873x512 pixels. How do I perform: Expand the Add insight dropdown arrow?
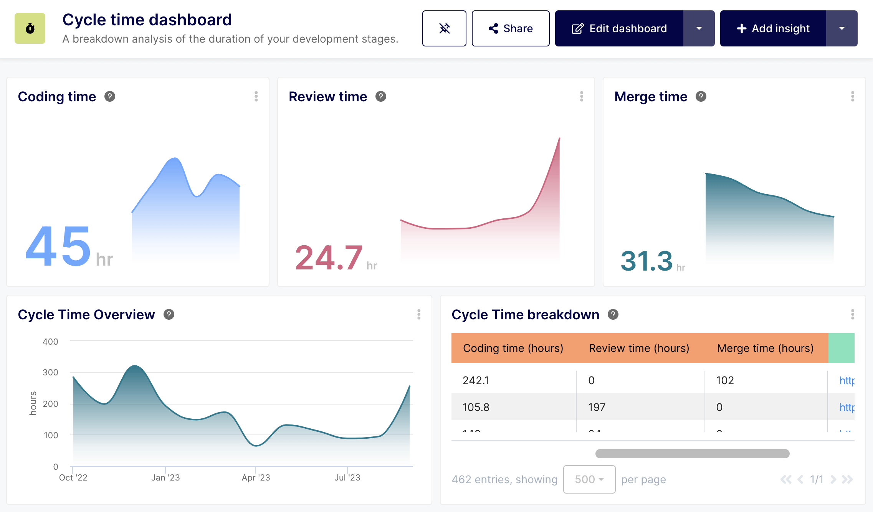pyautogui.click(x=842, y=28)
